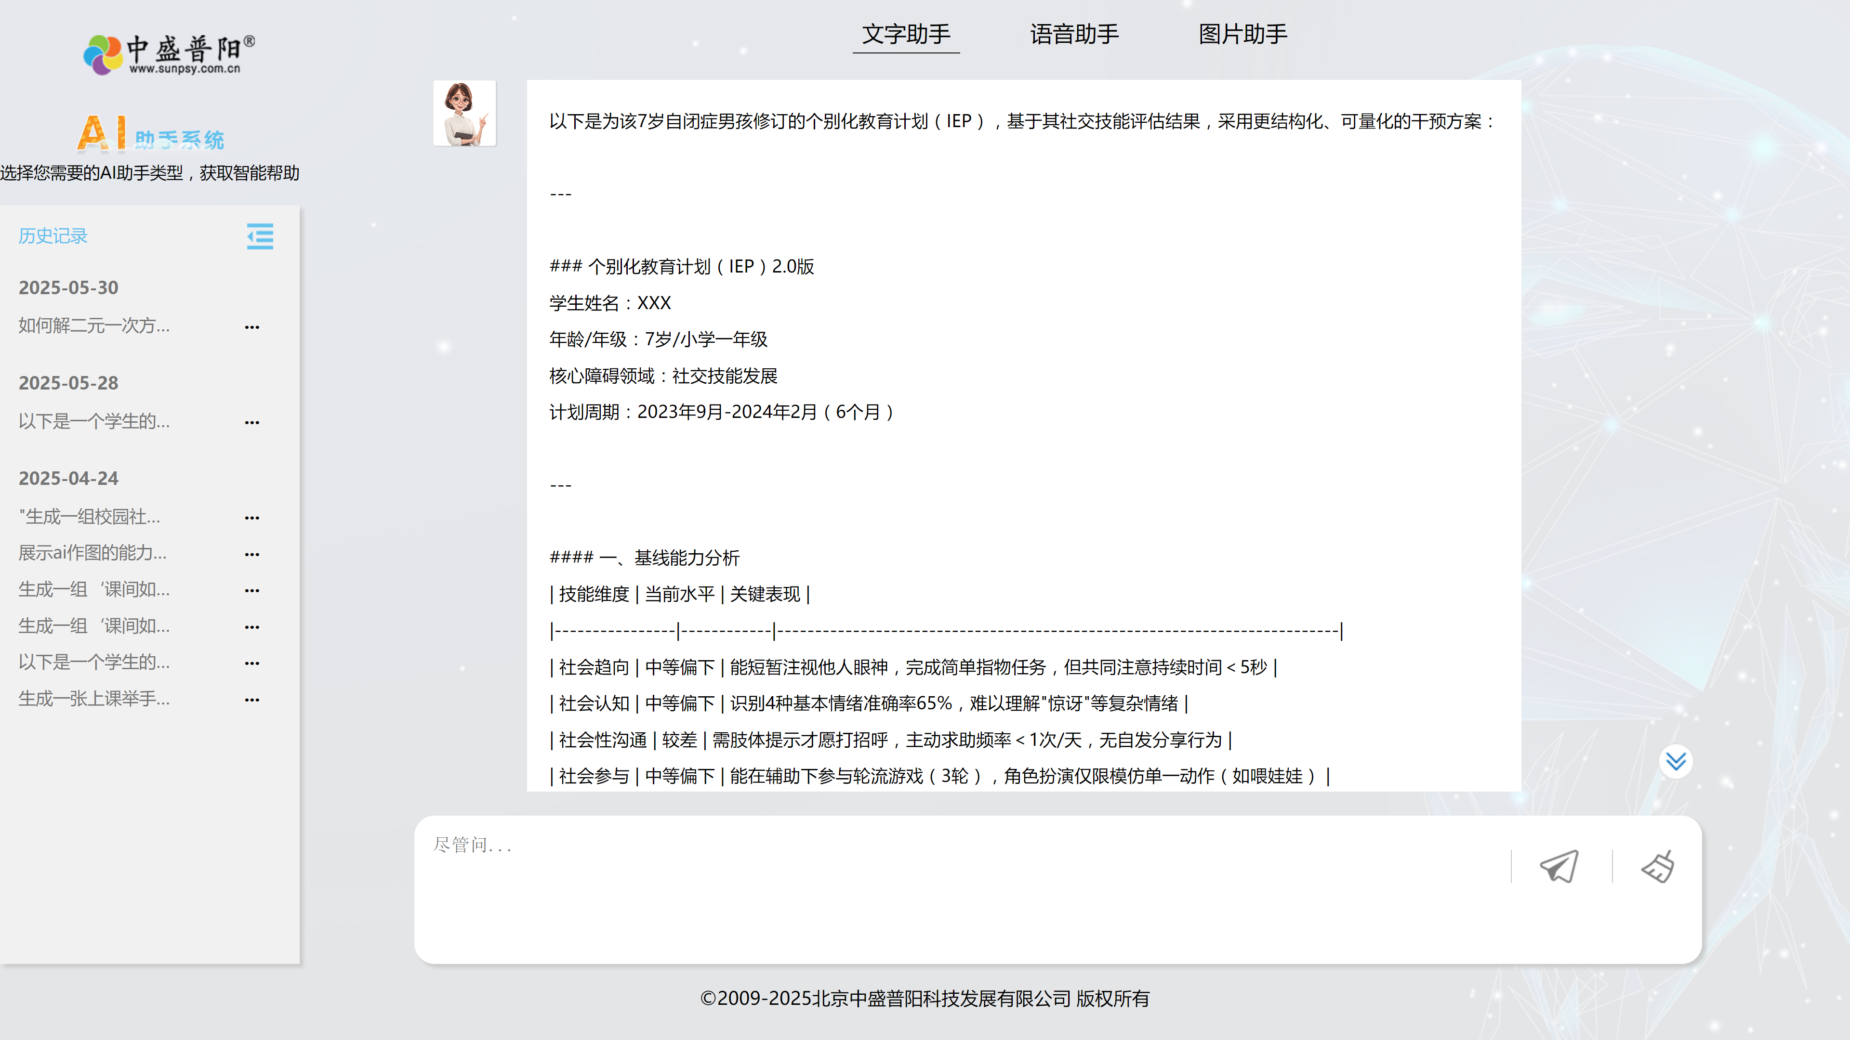Open history item 生成一张上课举手...
The width and height of the screenshot is (1850, 1040).
[94, 698]
